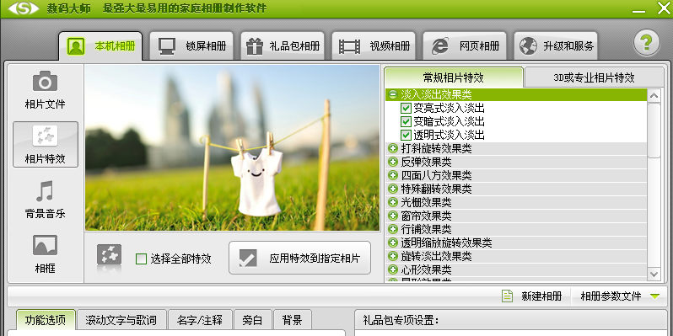This screenshot has height=336, width=673.
Task: Open the 相片文件 camera icon
Action: (x=45, y=81)
